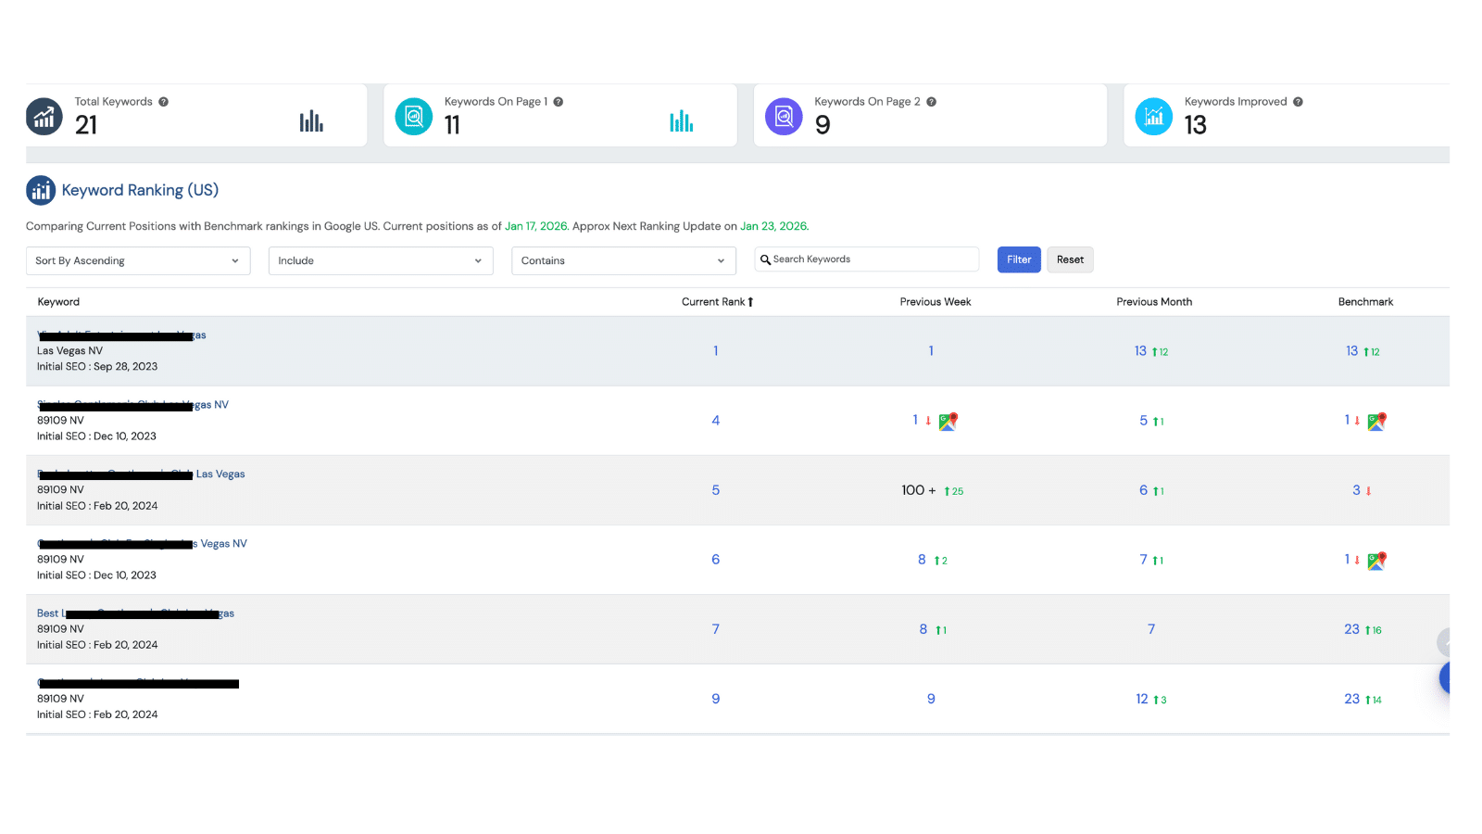Click the Previous Week column header
Viewport: 1482px width, 834px height.
pyautogui.click(x=936, y=302)
